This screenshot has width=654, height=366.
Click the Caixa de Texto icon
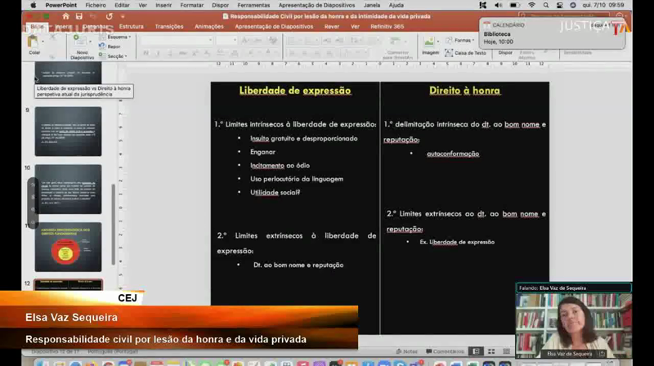point(467,52)
